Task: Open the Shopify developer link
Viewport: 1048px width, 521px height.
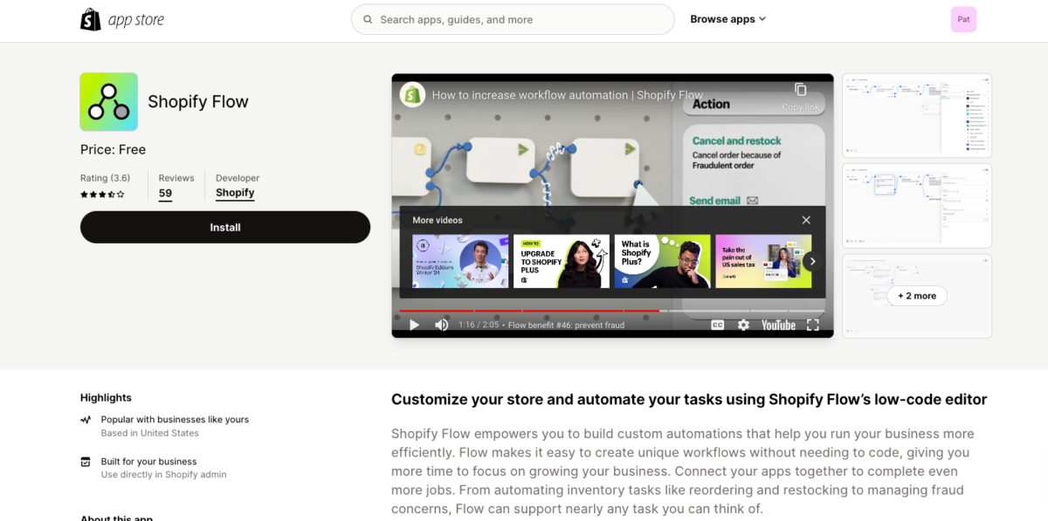Action: pos(235,193)
